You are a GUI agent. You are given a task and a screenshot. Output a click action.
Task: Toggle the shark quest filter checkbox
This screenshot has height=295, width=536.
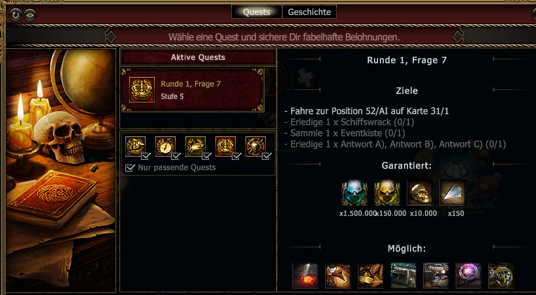206,156
